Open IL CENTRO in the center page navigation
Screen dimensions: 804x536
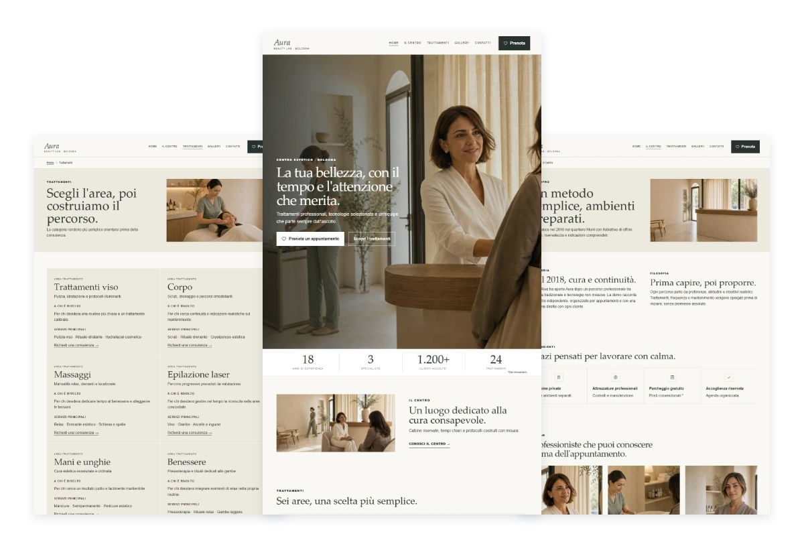click(413, 43)
